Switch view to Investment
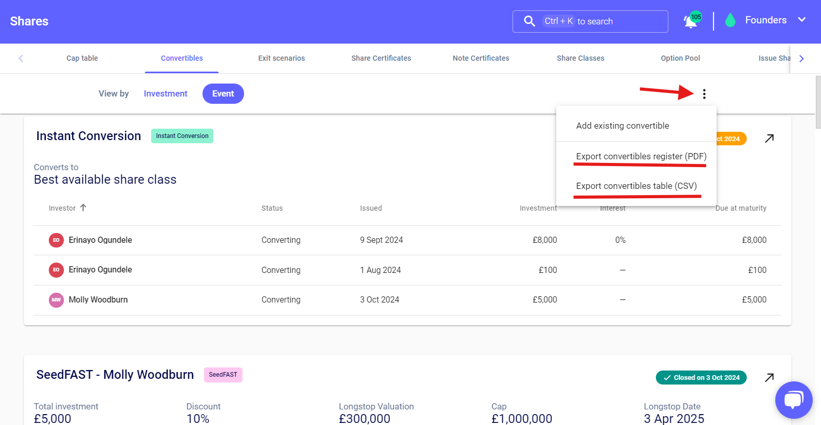This screenshot has height=425, width=821. (x=165, y=94)
